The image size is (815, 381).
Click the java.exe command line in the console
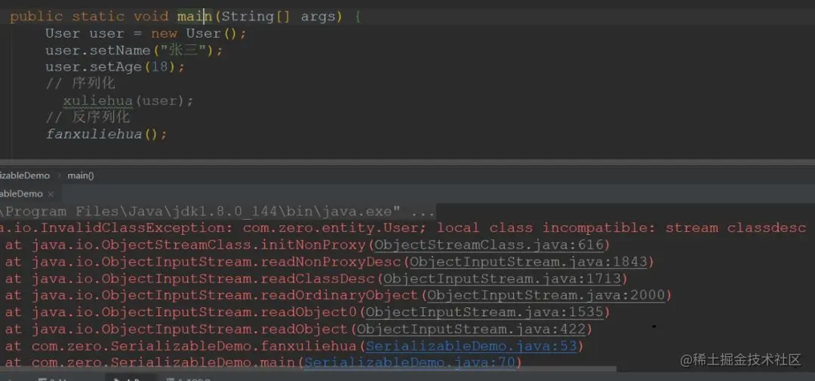point(217,212)
